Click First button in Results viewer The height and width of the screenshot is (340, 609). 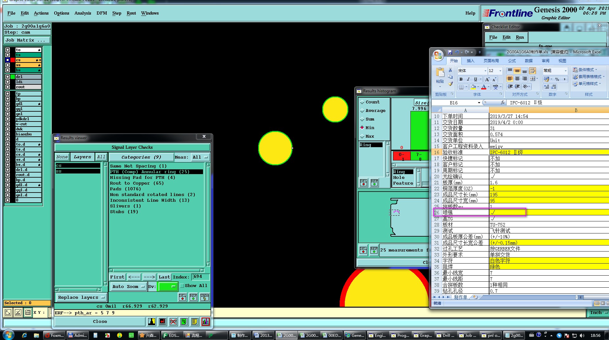117,277
